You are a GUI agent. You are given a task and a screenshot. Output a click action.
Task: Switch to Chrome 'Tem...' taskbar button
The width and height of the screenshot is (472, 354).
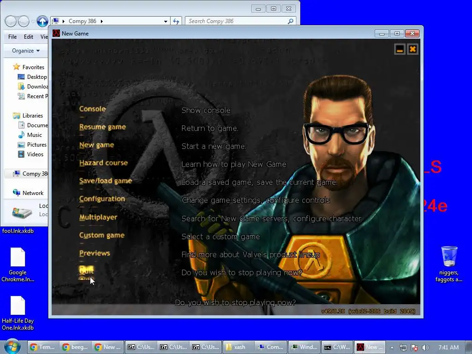pyautogui.click(x=42, y=347)
